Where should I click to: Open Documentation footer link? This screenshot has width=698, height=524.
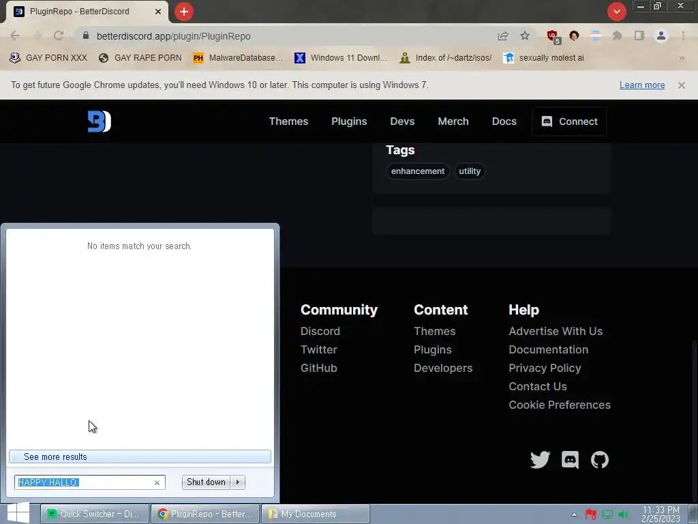click(x=549, y=349)
